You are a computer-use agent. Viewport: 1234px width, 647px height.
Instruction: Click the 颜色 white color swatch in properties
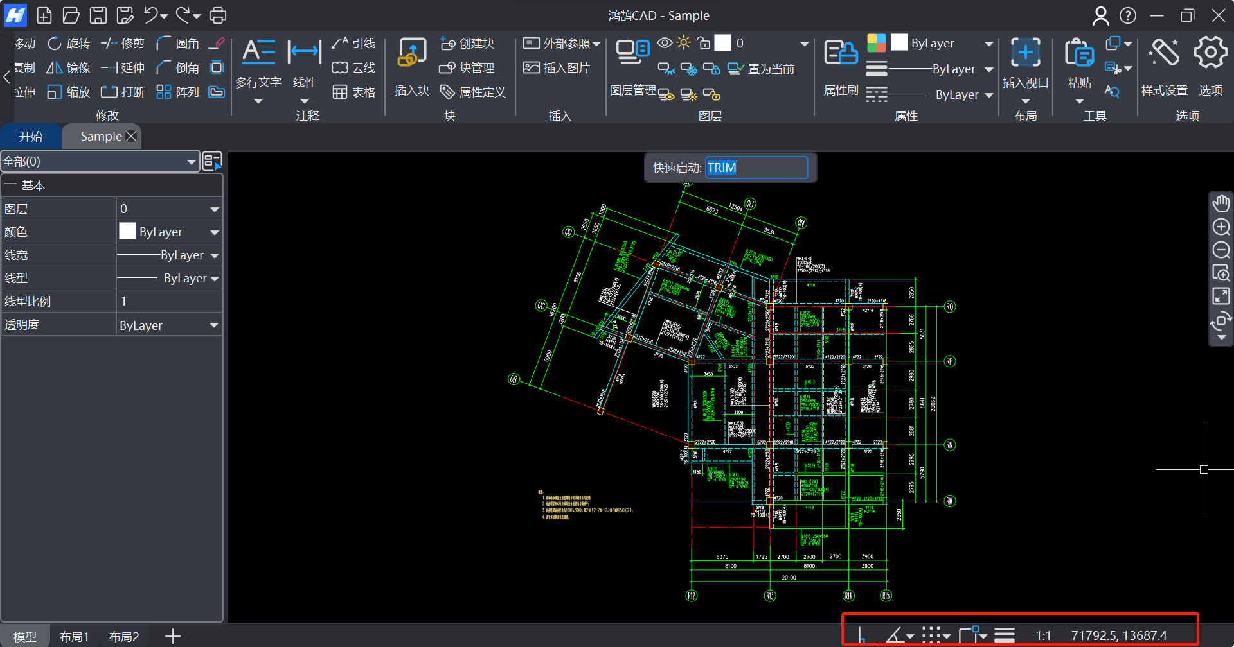pos(127,232)
